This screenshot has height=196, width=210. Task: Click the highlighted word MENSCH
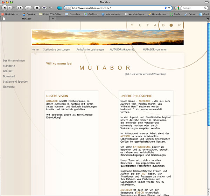click(125, 136)
